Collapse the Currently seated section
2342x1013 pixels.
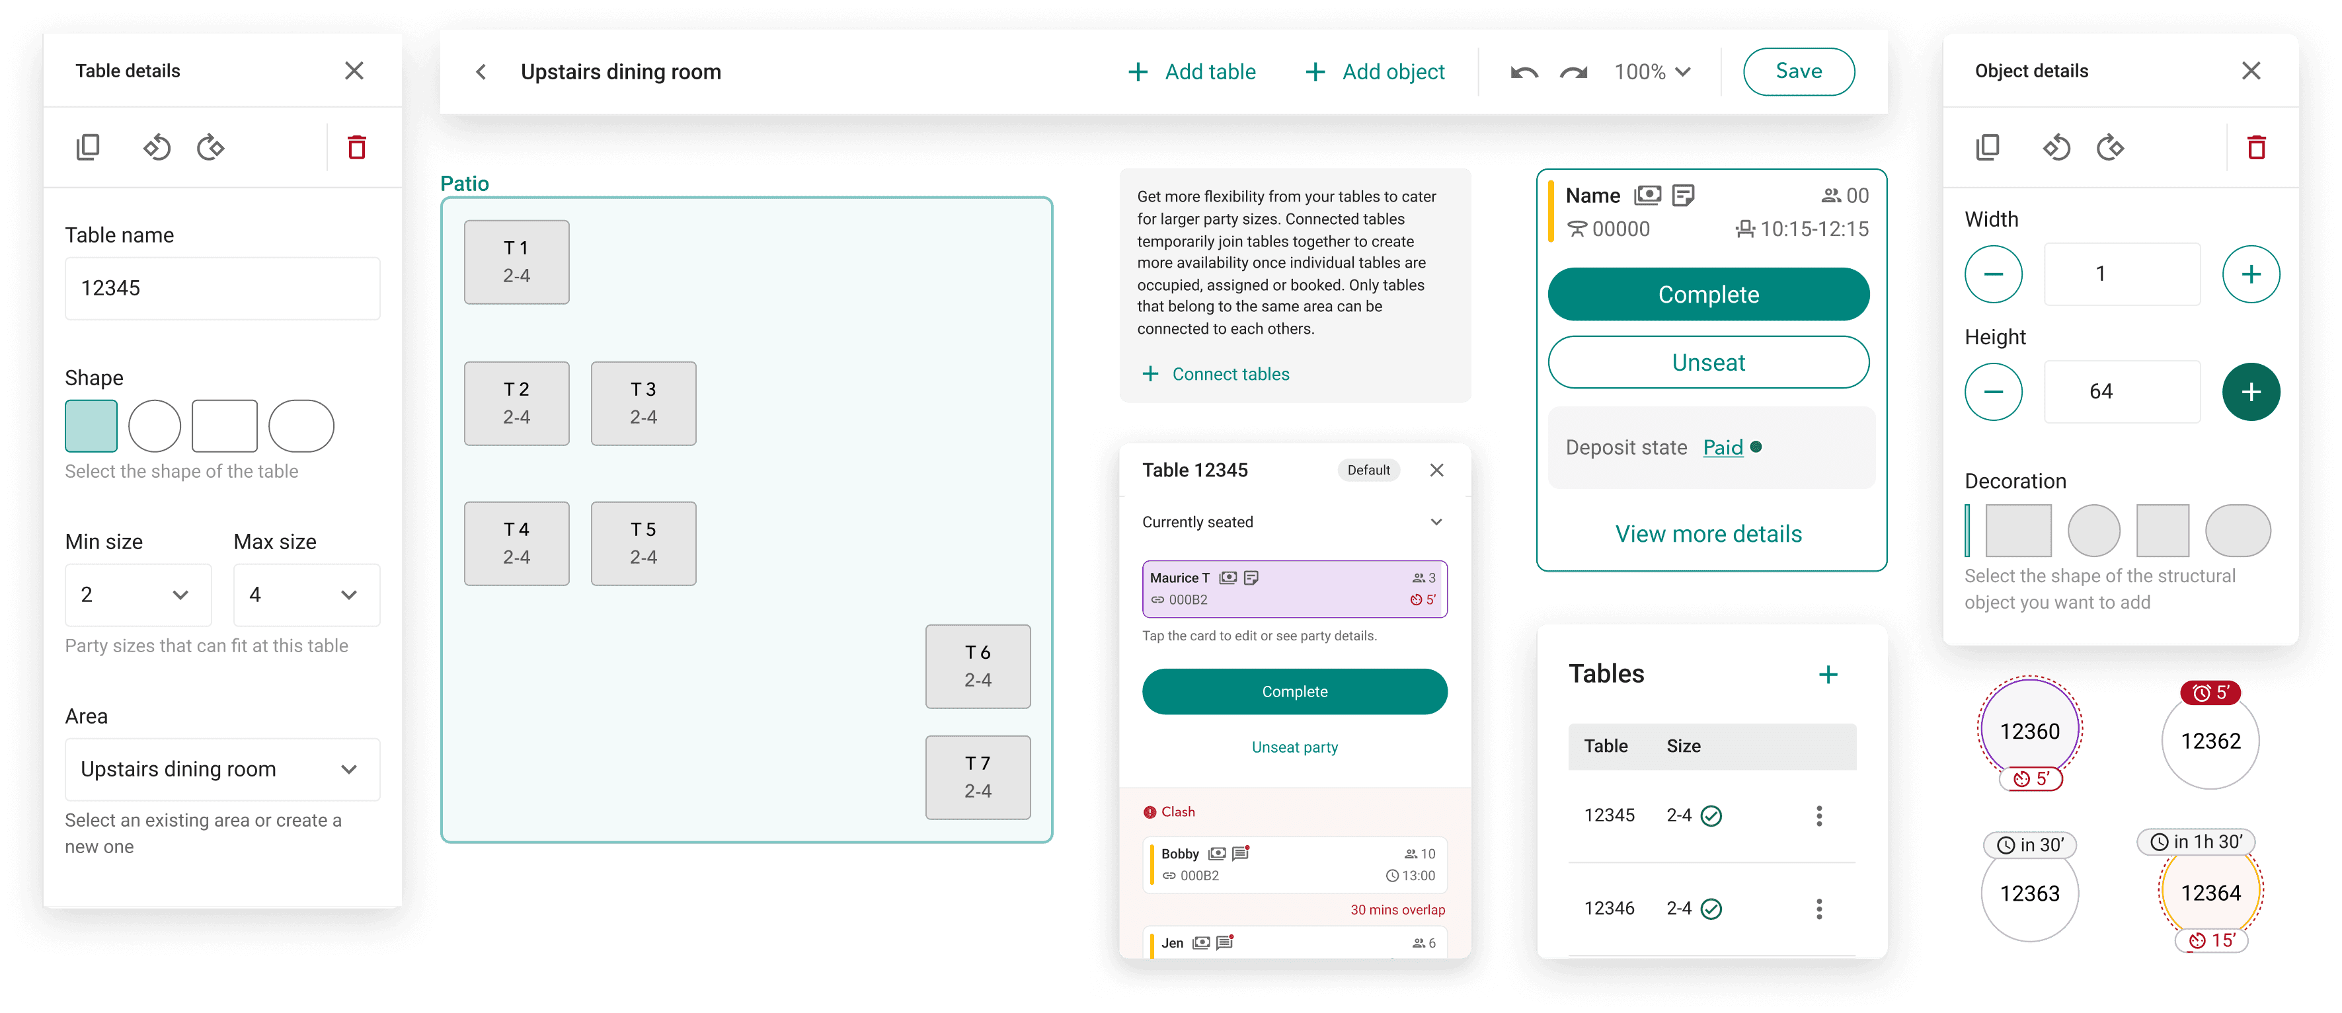click(x=1436, y=523)
